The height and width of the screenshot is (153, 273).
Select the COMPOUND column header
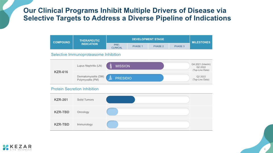pyautogui.click(x=61, y=42)
